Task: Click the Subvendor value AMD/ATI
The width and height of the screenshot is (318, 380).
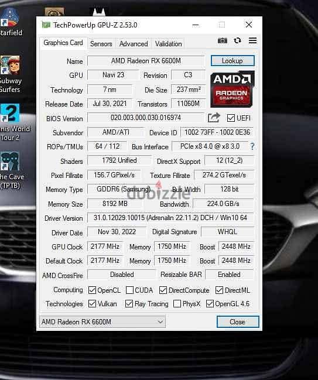Action: (x=116, y=132)
